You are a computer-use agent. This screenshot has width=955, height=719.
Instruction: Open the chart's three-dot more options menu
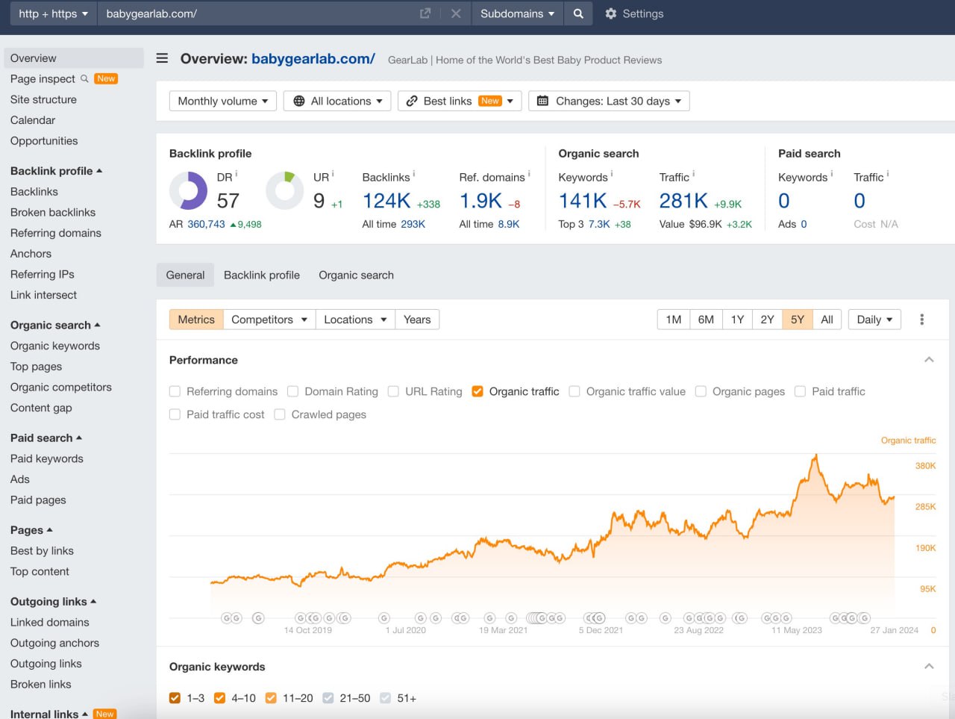922,320
